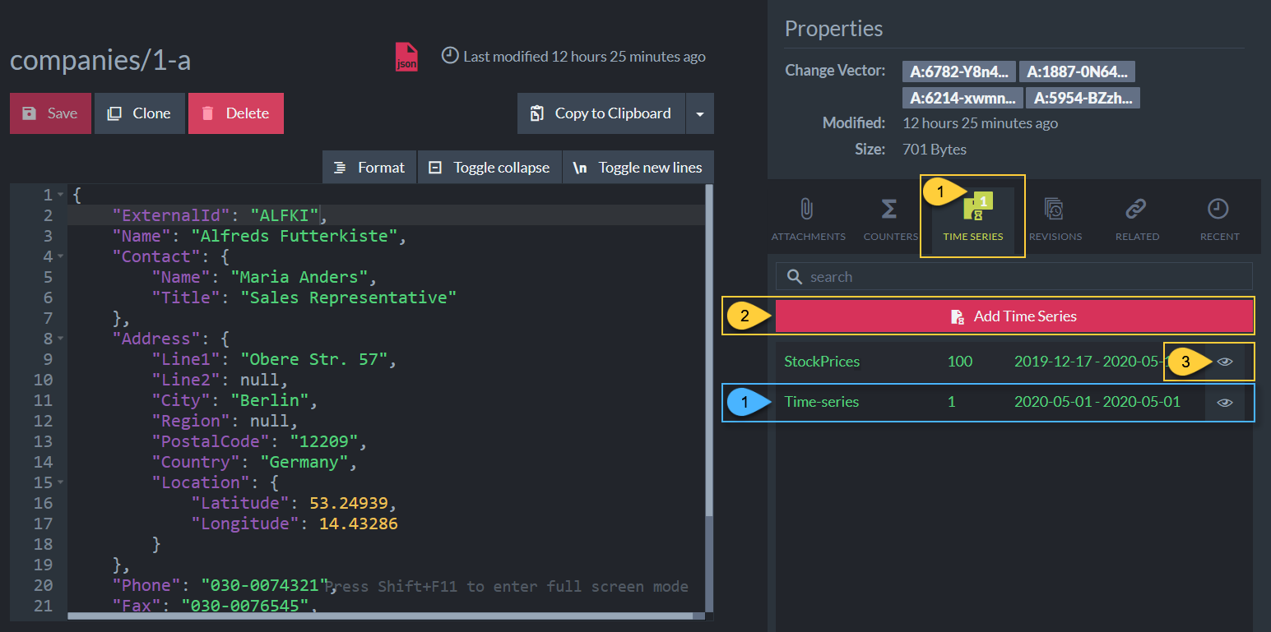The height and width of the screenshot is (632, 1271).
Task: Select the StockPrices time series name
Action: point(822,362)
